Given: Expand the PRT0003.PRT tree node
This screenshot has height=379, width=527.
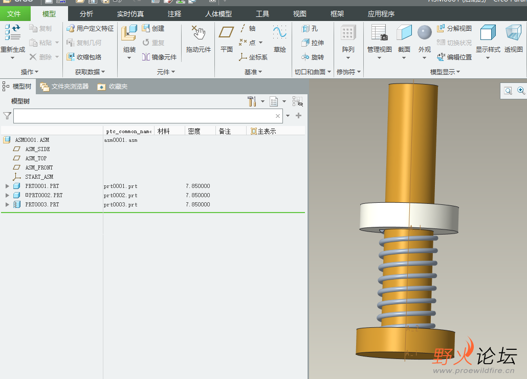Looking at the screenshot, I should 7,204.
